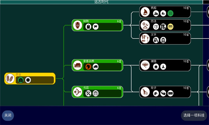
Task: Click the green grid icon in 帆船 node
Action: click(170, 14)
